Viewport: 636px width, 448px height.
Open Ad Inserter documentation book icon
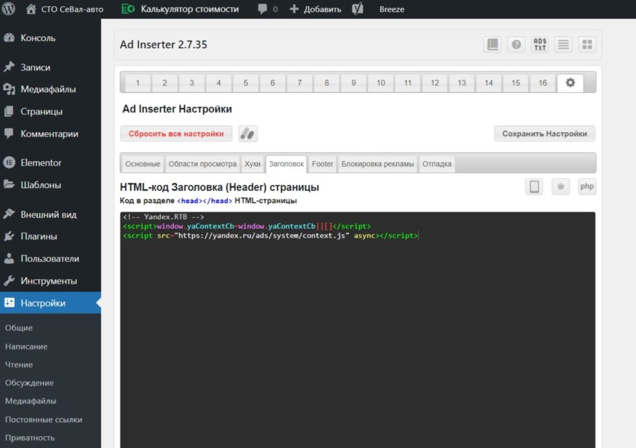click(x=493, y=44)
